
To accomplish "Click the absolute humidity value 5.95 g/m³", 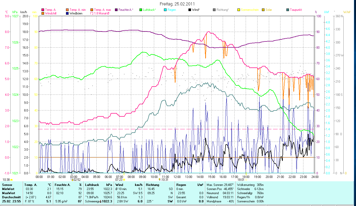I will coord(62,201).
